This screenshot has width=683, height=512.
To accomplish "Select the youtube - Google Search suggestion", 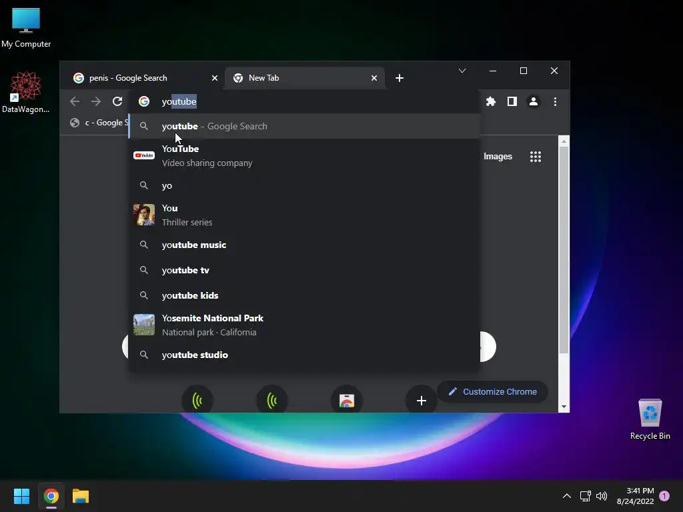I will pyautogui.click(x=304, y=126).
